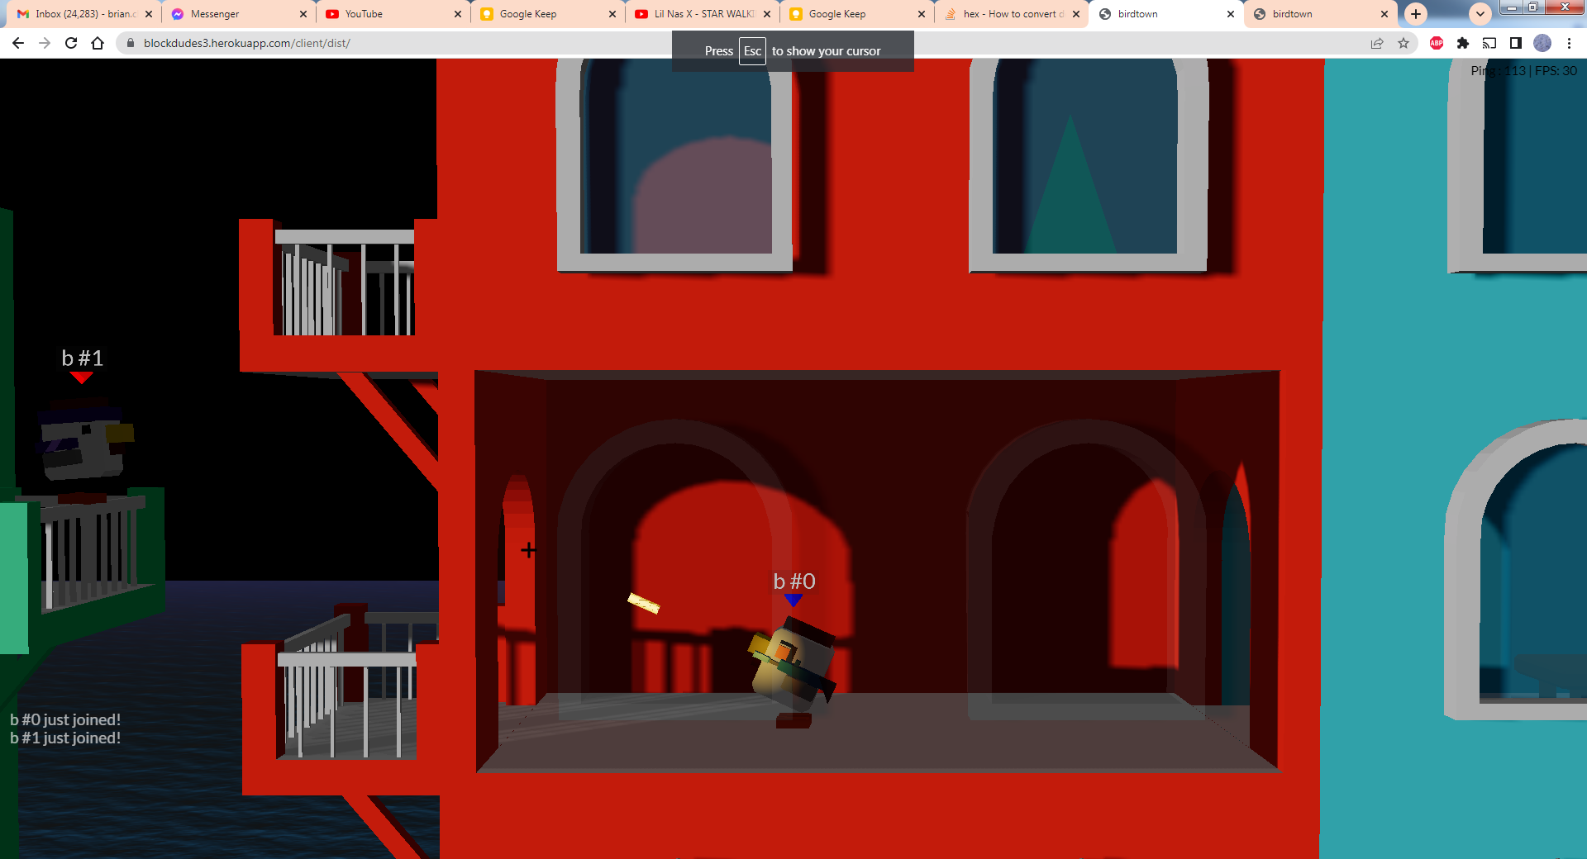Switch to the Lil Nas X STAR WALK tab
The height and width of the screenshot is (859, 1587).
(x=703, y=14)
